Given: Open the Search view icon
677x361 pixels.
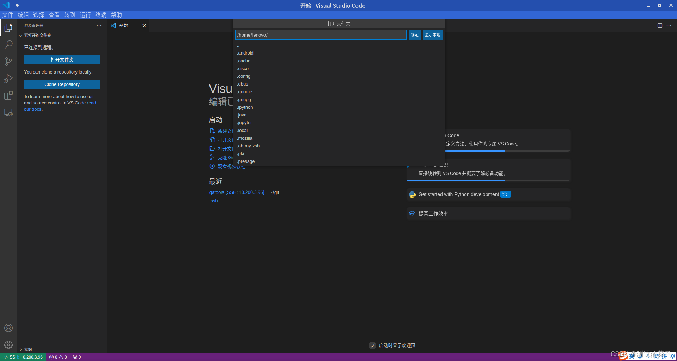Looking at the screenshot, I should point(8,45).
